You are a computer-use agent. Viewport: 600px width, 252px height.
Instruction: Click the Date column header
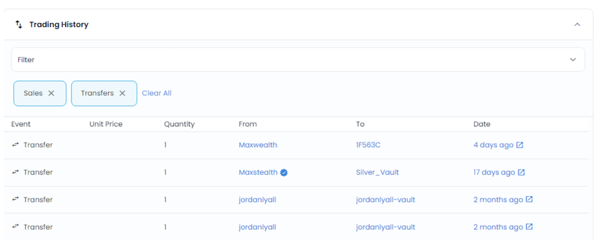point(482,124)
